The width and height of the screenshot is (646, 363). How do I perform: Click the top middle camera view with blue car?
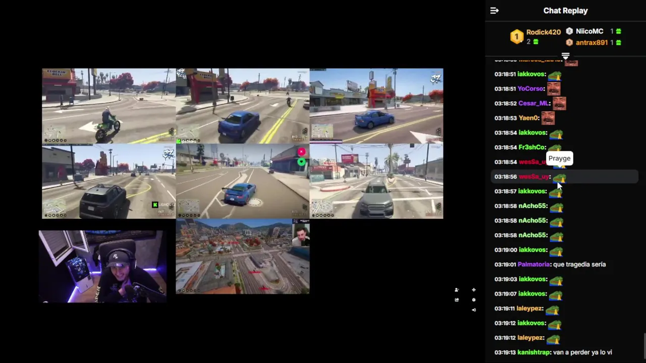242,106
